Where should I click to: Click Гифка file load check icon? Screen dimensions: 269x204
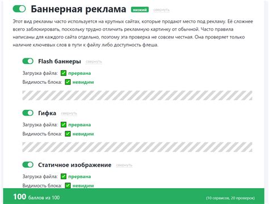click(64, 125)
